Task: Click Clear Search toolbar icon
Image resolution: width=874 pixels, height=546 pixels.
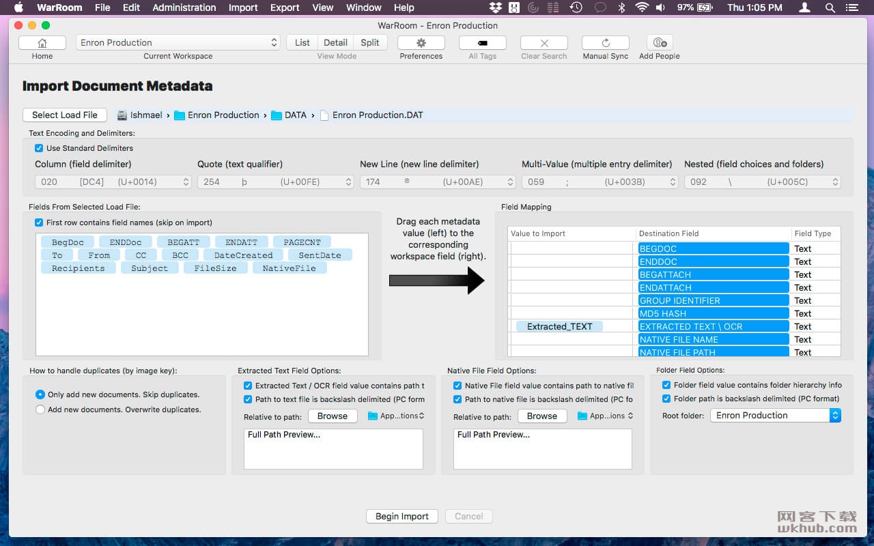Action: [x=544, y=42]
